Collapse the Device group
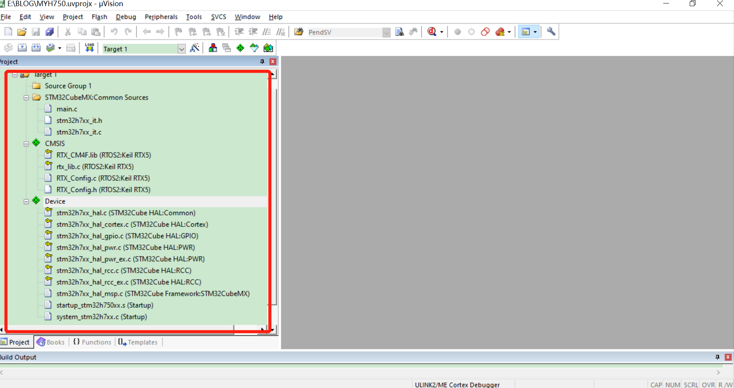The image size is (734, 388). coord(26,201)
